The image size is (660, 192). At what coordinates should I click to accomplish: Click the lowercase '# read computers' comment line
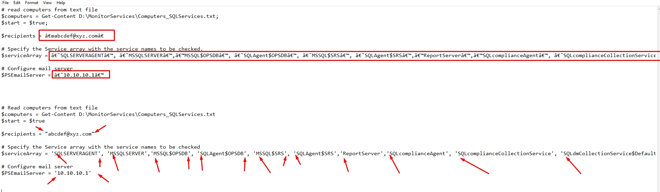[49, 10]
